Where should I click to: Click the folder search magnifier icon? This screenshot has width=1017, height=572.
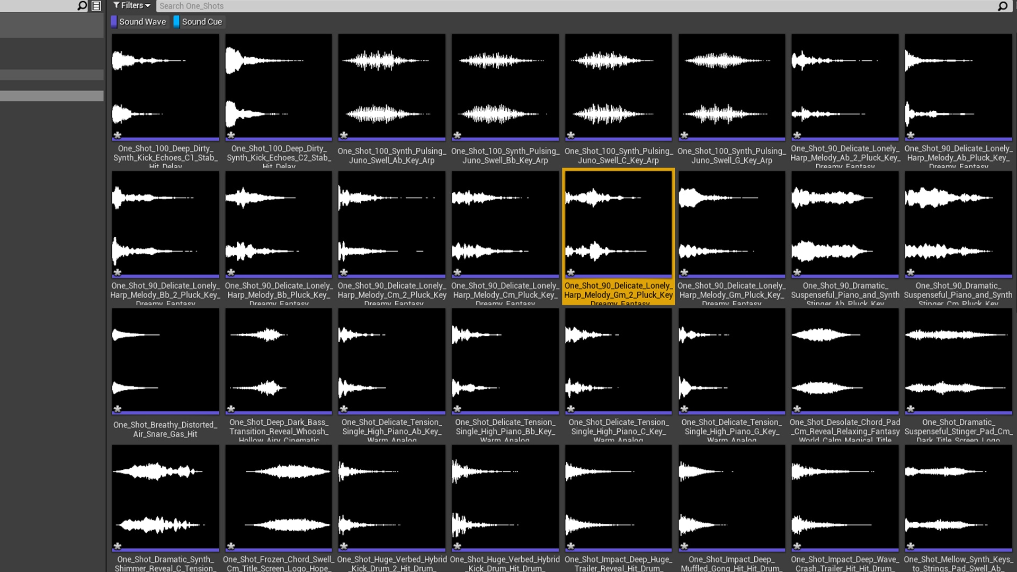point(82,6)
